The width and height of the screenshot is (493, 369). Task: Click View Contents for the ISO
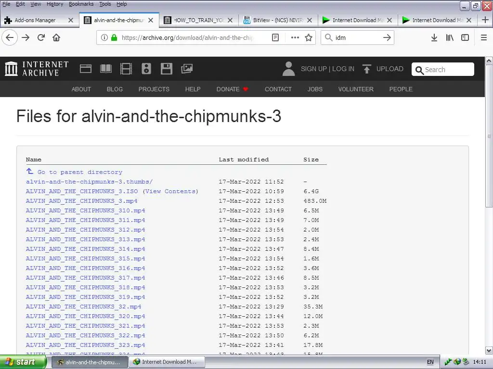(x=170, y=191)
